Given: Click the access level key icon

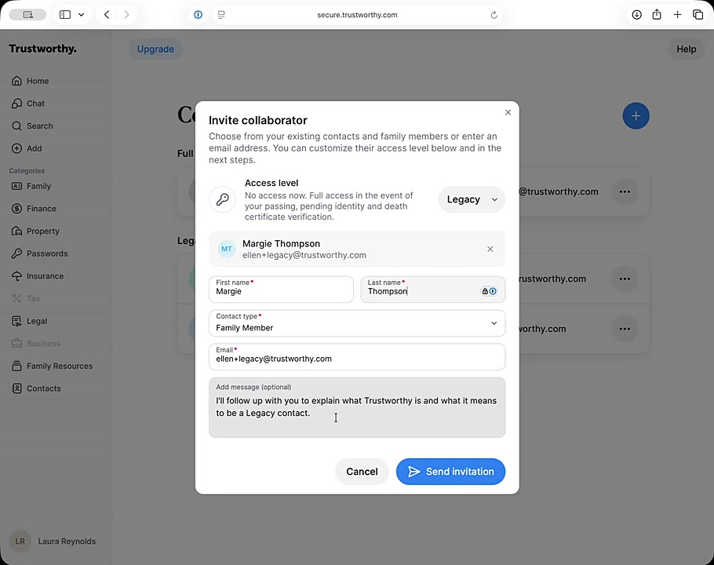Looking at the screenshot, I should [222, 199].
